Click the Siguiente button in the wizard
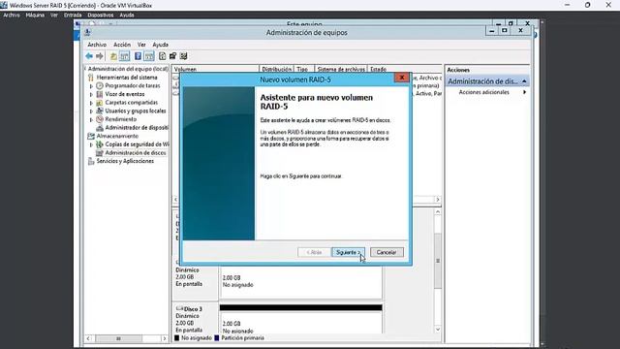This screenshot has height=349, width=620. (348, 252)
